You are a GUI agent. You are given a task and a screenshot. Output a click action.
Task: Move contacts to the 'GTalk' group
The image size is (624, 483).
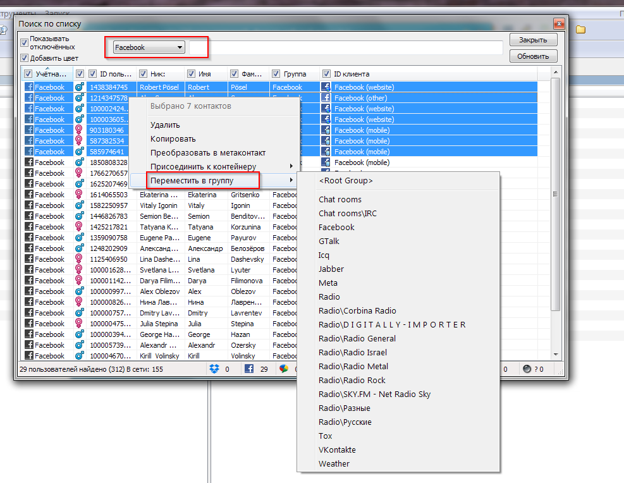coord(329,241)
